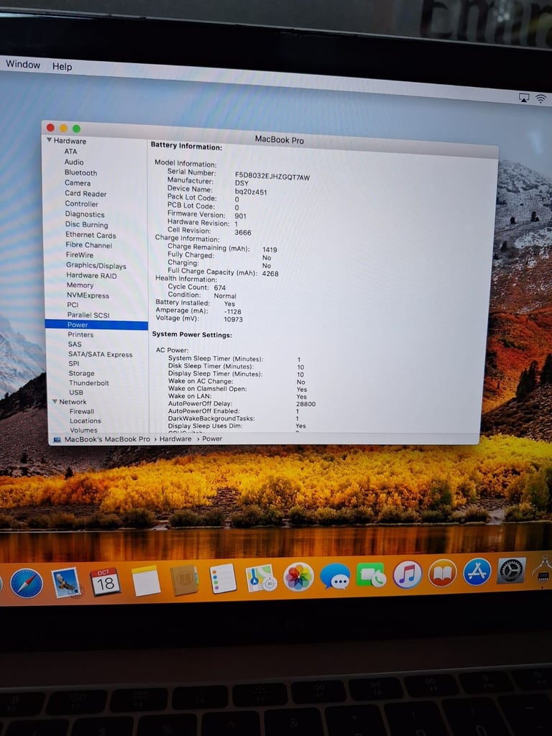Viewport: 552px width, 736px height.
Task: Open the Maps app
Action: click(260, 578)
